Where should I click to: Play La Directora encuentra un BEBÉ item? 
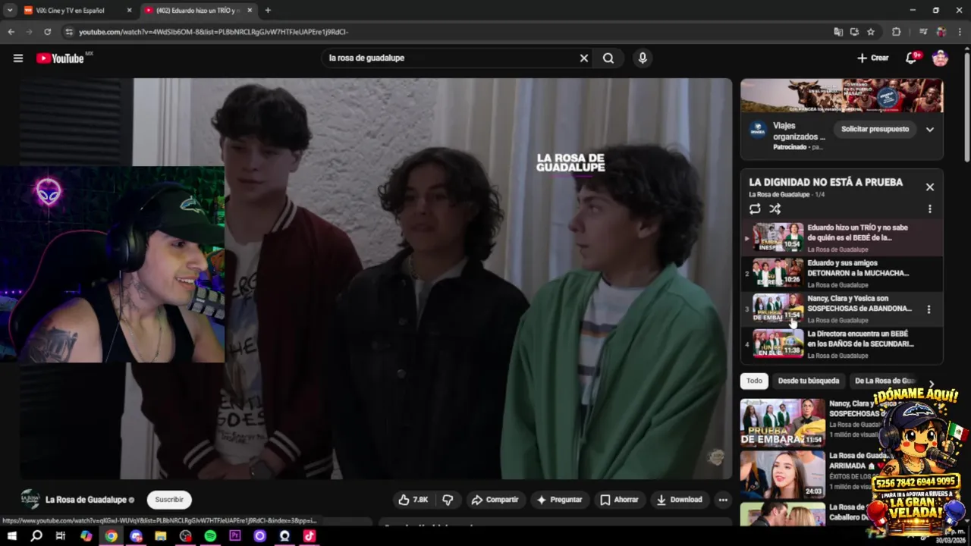(842, 344)
